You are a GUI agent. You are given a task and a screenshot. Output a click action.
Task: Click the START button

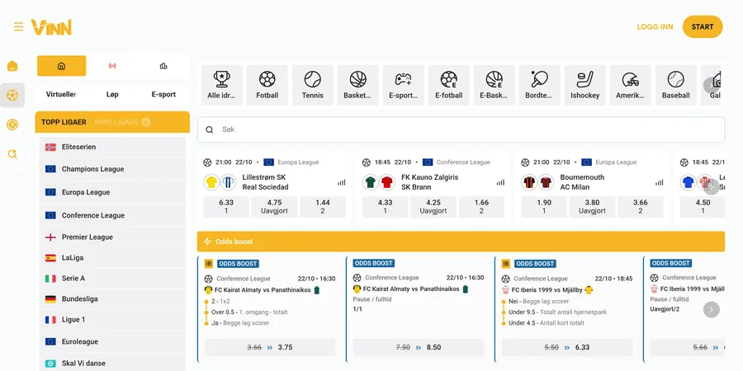coord(703,27)
